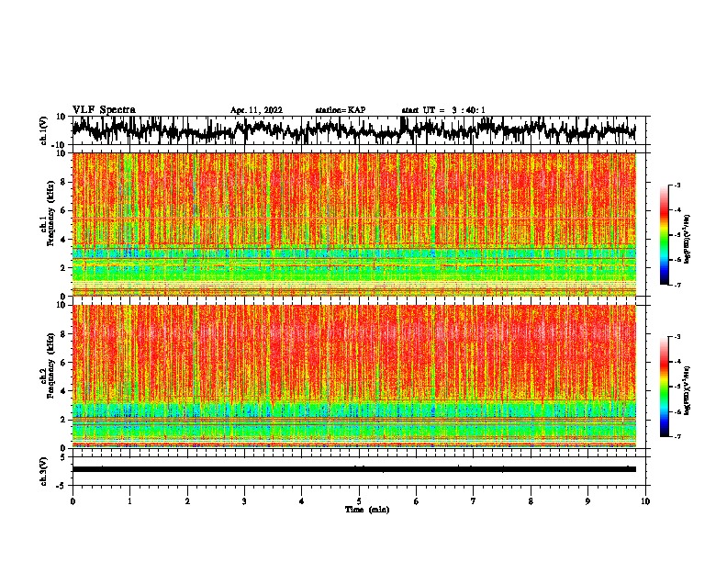Click the '-3' value atop ch.1 color bar
The height and width of the screenshot is (562, 727).
[677, 185]
